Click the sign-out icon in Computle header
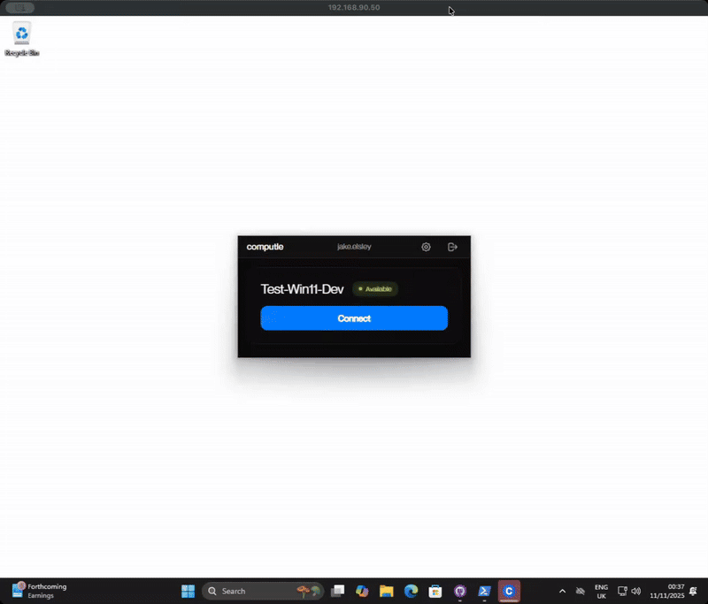The image size is (708, 604). pyautogui.click(x=452, y=247)
